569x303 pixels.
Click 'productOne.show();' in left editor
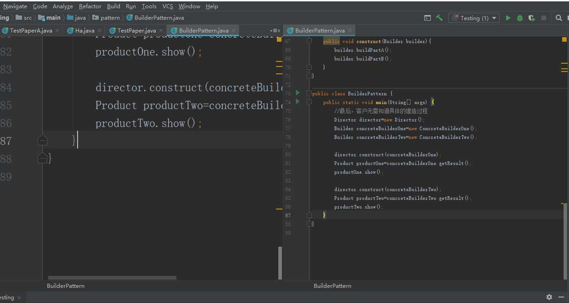[149, 52]
